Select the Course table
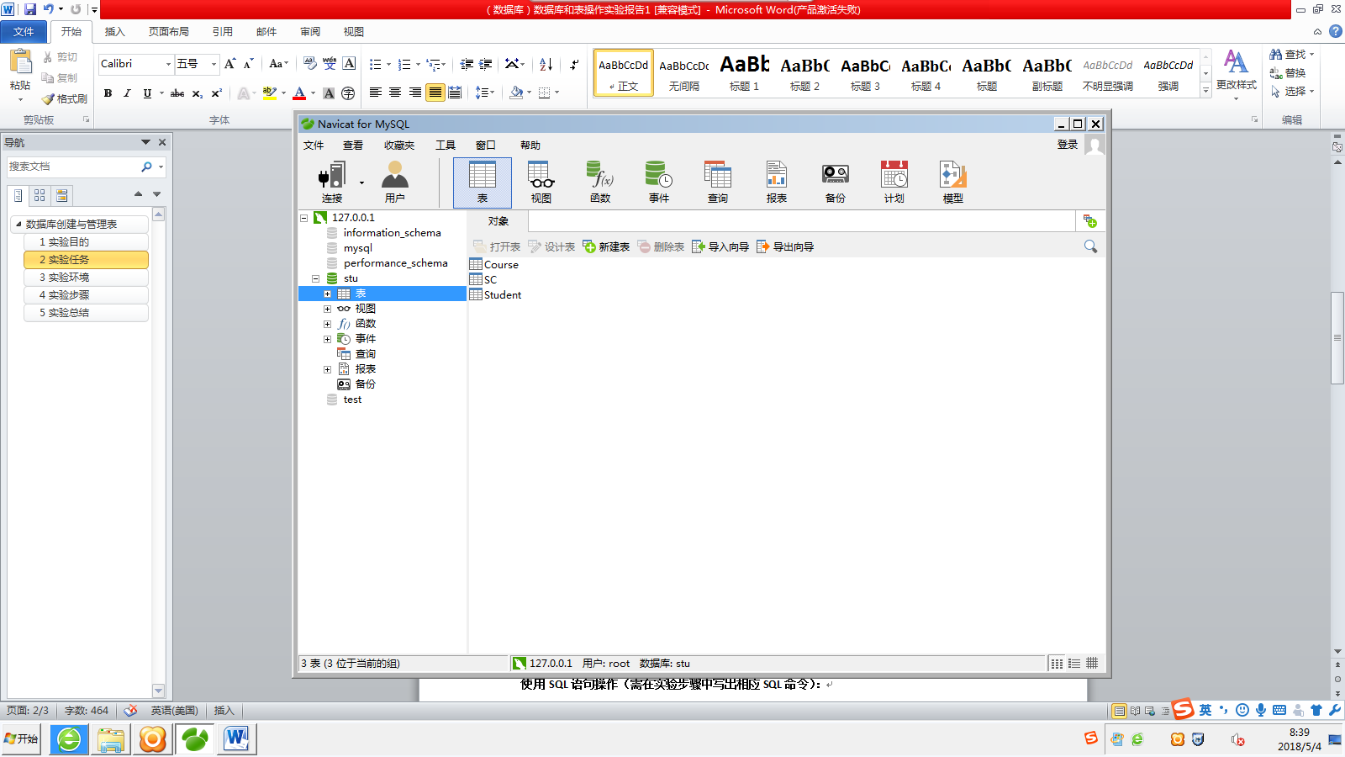 pyautogui.click(x=494, y=264)
